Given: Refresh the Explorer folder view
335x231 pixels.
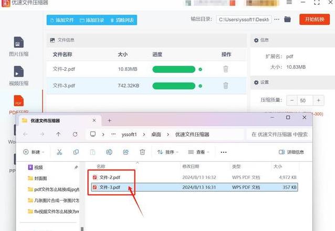Looking at the screenshot, I should click(x=75, y=134).
